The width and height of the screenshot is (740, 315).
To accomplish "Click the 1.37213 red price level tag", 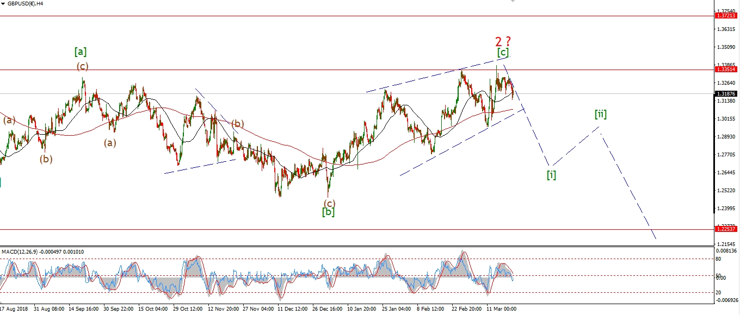I will click(x=726, y=16).
